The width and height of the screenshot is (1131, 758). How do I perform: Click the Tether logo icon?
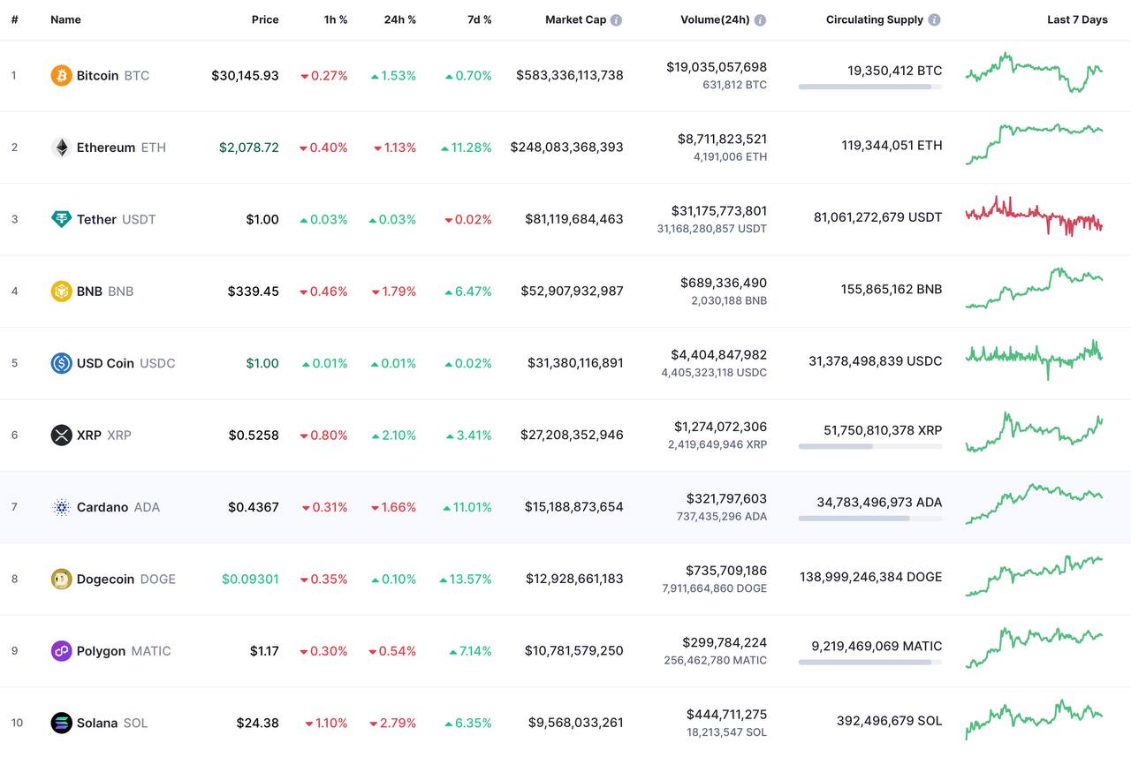click(61, 219)
